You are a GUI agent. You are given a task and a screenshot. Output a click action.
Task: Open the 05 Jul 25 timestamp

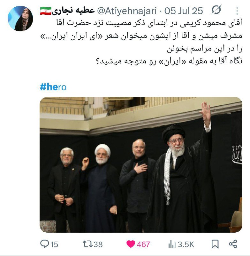(x=184, y=11)
